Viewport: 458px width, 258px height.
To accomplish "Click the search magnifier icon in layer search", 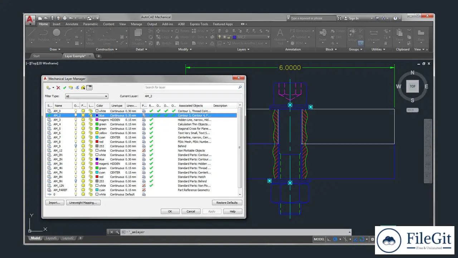I will coord(240,87).
